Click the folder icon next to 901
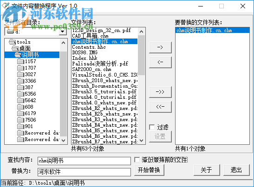The width and height of the screenshot is (254, 187). point(20,126)
